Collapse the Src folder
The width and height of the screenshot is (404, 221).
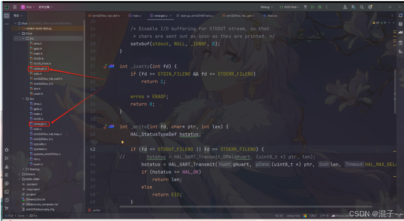pyautogui.click(x=23, y=99)
